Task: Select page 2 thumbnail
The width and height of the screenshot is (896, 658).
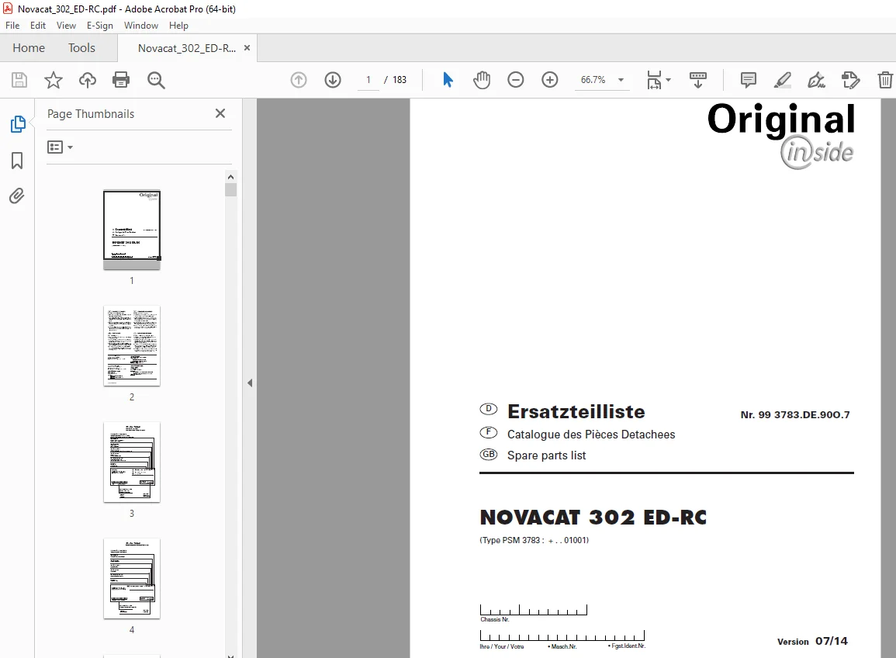Action: point(132,346)
